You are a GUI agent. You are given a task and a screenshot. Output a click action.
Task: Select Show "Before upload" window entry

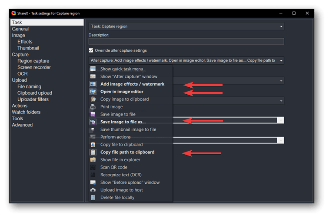coord(131,182)
